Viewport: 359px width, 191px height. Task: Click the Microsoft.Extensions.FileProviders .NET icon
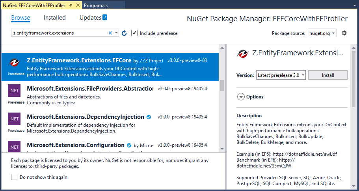click(14, 91)
